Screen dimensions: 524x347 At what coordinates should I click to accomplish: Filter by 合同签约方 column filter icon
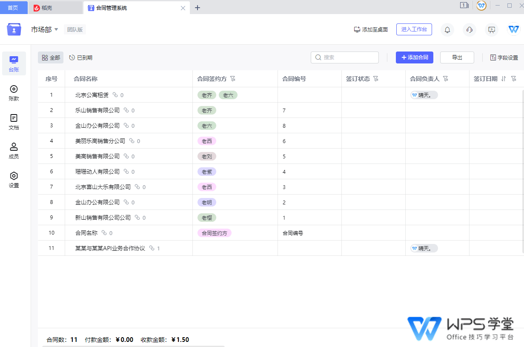pyautogui.click(x=233, y=79)
